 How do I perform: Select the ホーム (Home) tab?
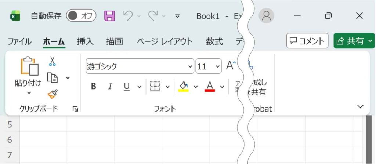click(x=54, y=42)
